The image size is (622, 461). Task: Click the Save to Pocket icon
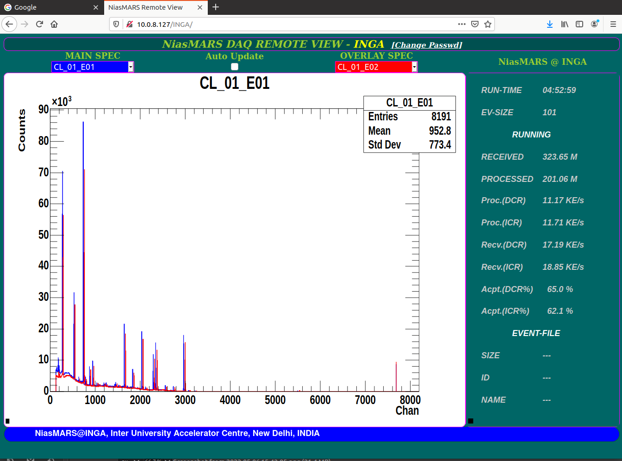click(474, 24)
